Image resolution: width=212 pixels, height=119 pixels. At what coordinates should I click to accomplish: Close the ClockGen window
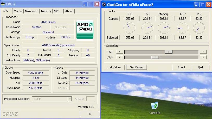[x=209, y=5]
